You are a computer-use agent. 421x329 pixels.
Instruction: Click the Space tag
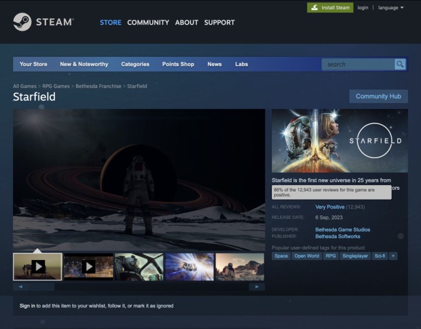tap(281, 256)
